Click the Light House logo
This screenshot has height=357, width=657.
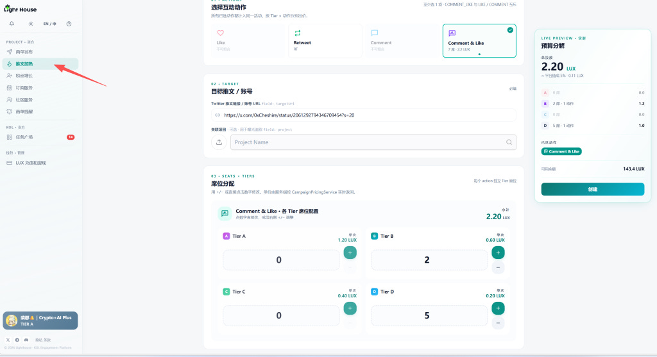[20, 9]
